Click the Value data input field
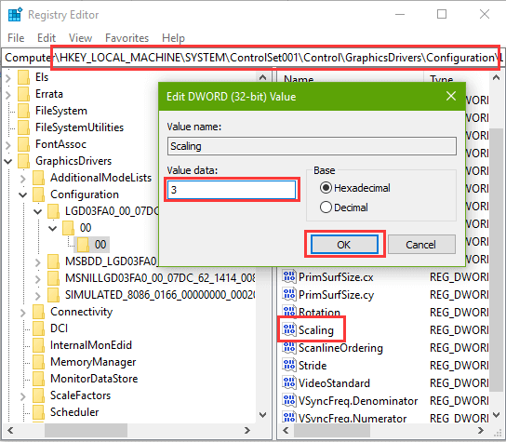The image size is (506, 442). tap(232, 190)
